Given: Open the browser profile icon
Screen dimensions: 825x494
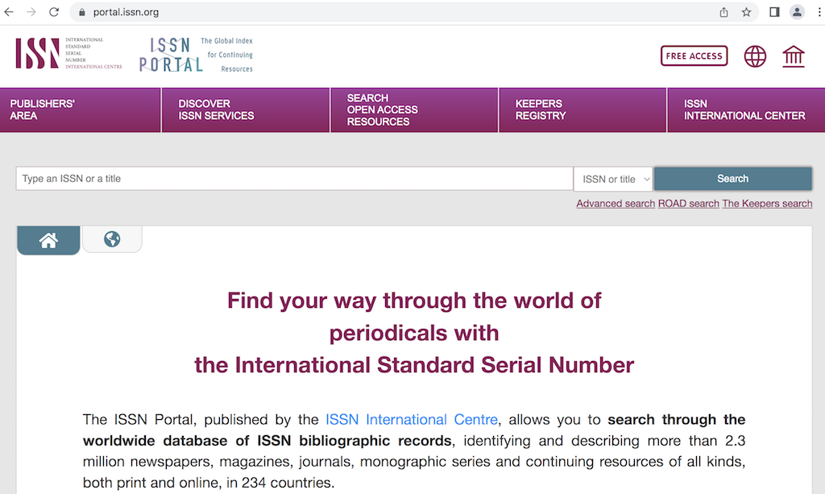Looking at the screenshot, I should [x=797, y=12].
